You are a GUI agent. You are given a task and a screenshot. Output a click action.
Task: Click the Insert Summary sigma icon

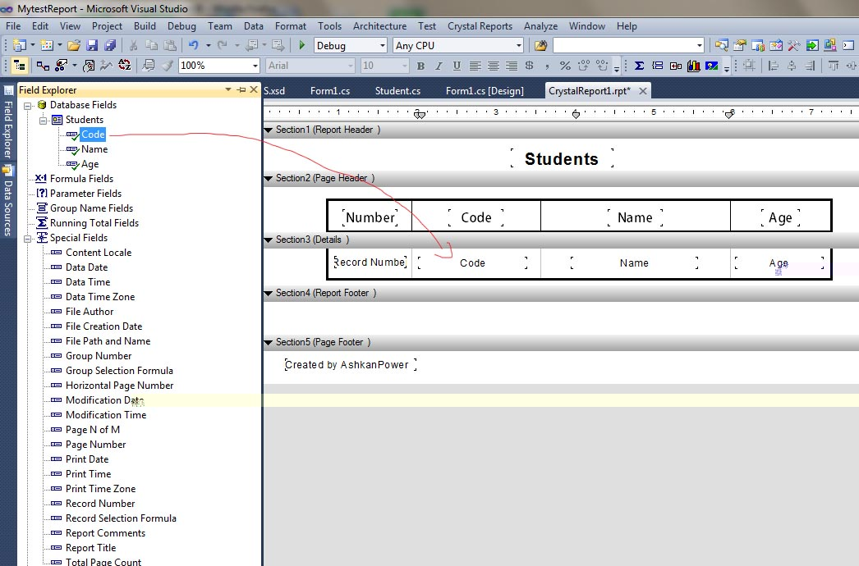639,66
